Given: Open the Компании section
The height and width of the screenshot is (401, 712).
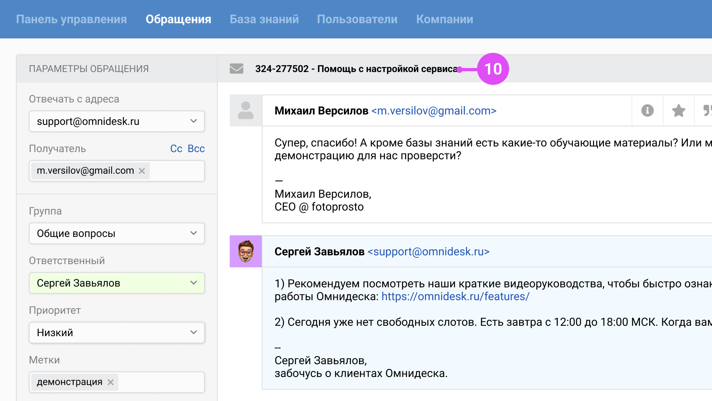Looking at the screenshot, I should click(444, 19).
